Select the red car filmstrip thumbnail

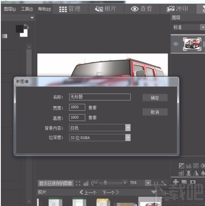pyautogui.click(x=150, y=201)
